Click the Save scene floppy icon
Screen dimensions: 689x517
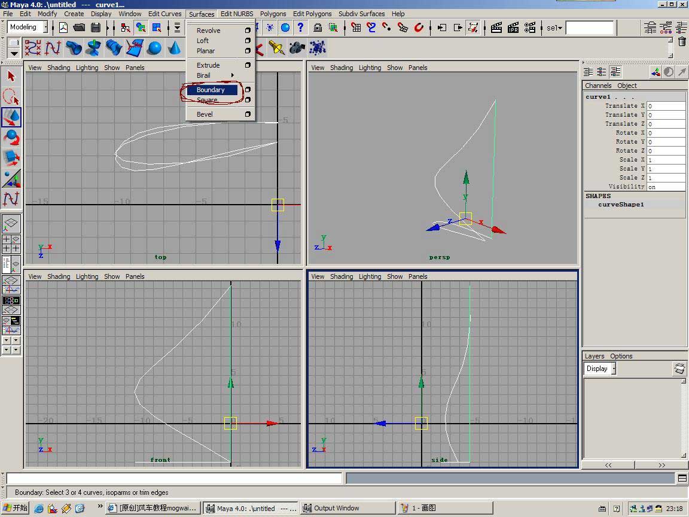pyautogui.click(x=95, y=28)
